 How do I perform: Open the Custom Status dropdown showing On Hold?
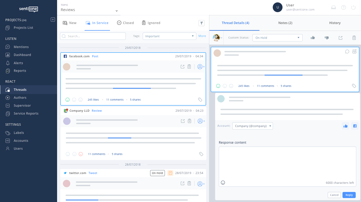(x=277, y=38)
